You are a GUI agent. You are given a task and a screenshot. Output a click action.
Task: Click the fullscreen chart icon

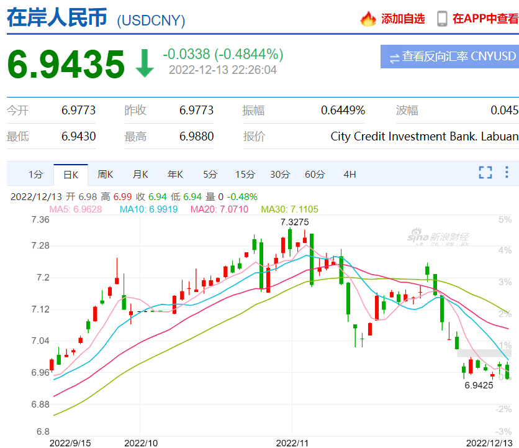pyautogui.click(x=485, y=173)
